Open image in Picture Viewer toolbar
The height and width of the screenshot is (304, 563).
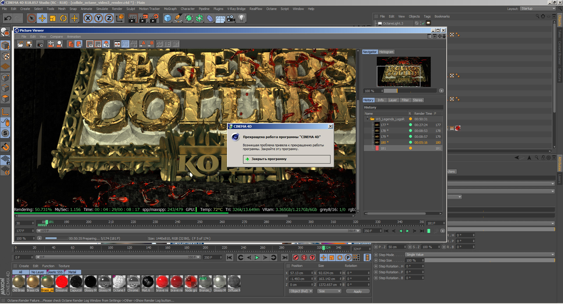pos(20,44)
